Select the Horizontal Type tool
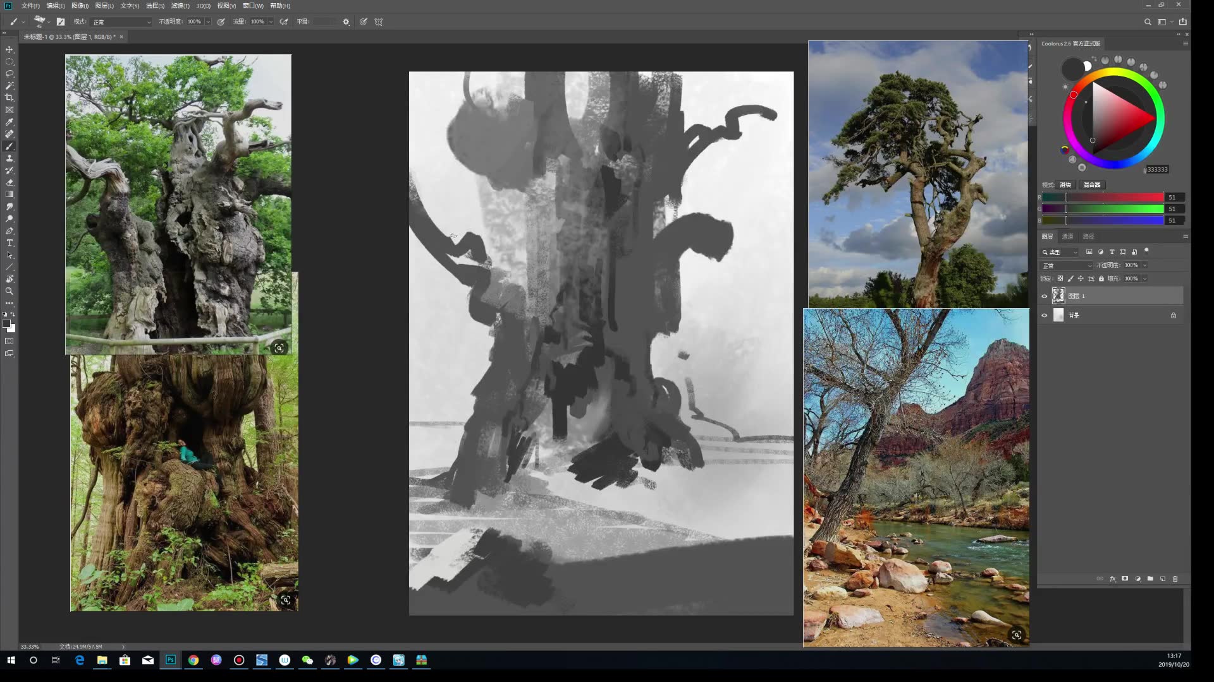The width and height of the screenshot is (1214, 682). coord(9,243)
